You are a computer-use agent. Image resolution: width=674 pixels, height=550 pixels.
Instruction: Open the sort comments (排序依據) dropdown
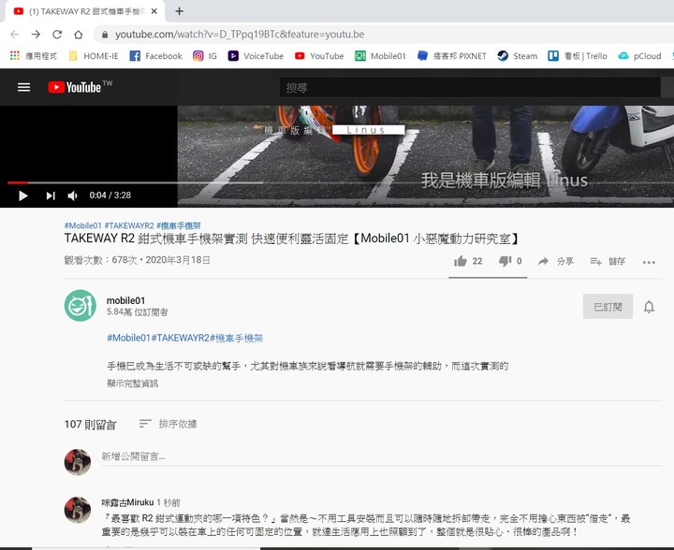[x=168, y=424]
